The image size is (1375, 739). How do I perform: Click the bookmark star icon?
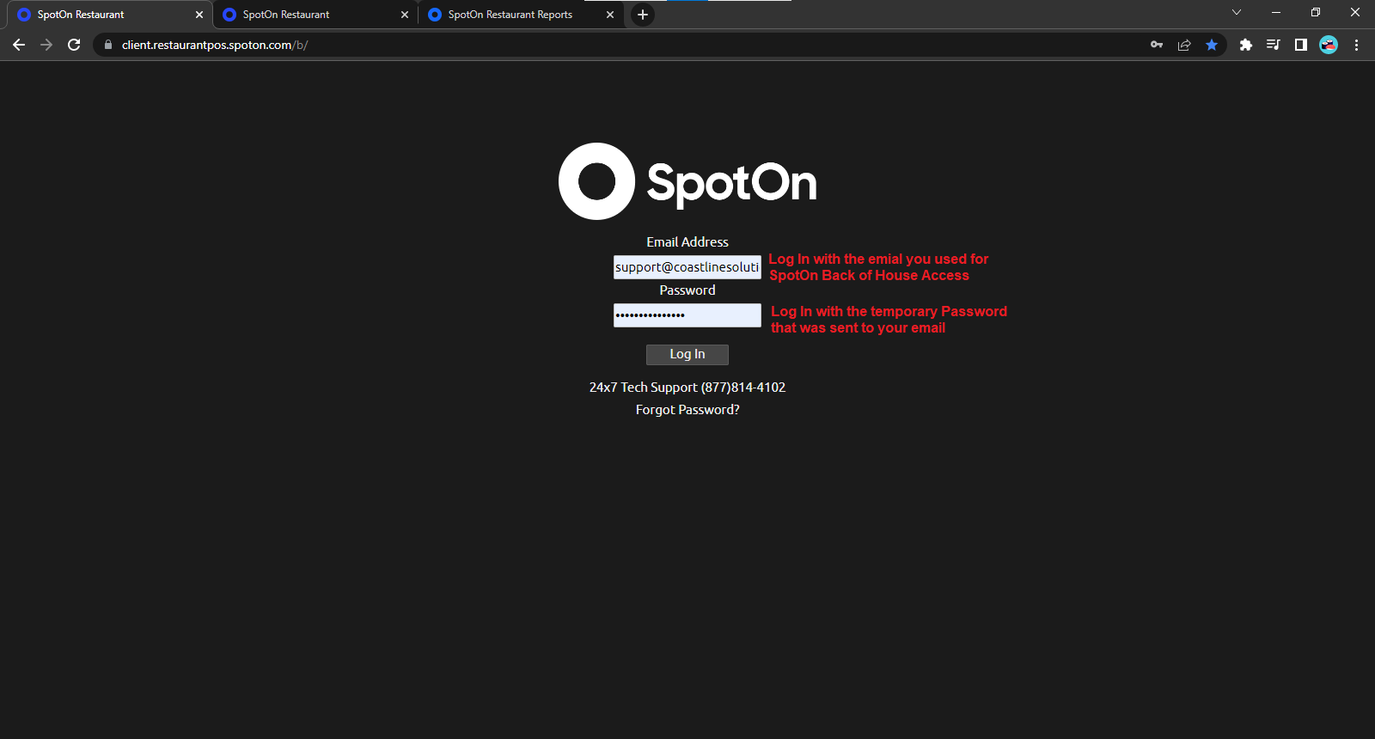1212,45
